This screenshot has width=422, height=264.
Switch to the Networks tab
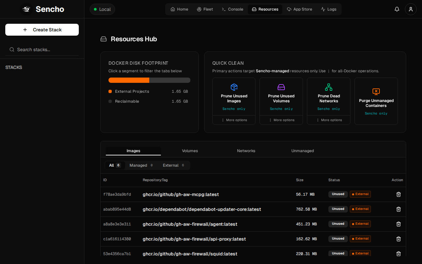tap(246, 151)
